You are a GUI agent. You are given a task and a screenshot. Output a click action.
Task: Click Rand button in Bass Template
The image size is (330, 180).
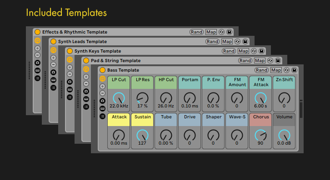pyautogui.click(x=261, y=70)
